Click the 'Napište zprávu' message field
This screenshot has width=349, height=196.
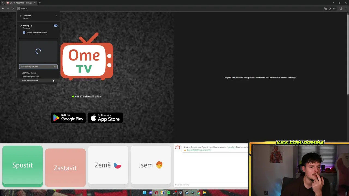click(x=211, y=185)
